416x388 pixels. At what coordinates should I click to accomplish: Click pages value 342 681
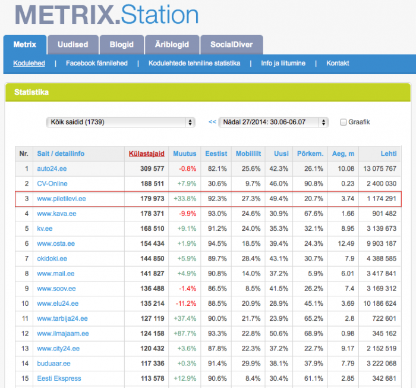click(384, 378)
